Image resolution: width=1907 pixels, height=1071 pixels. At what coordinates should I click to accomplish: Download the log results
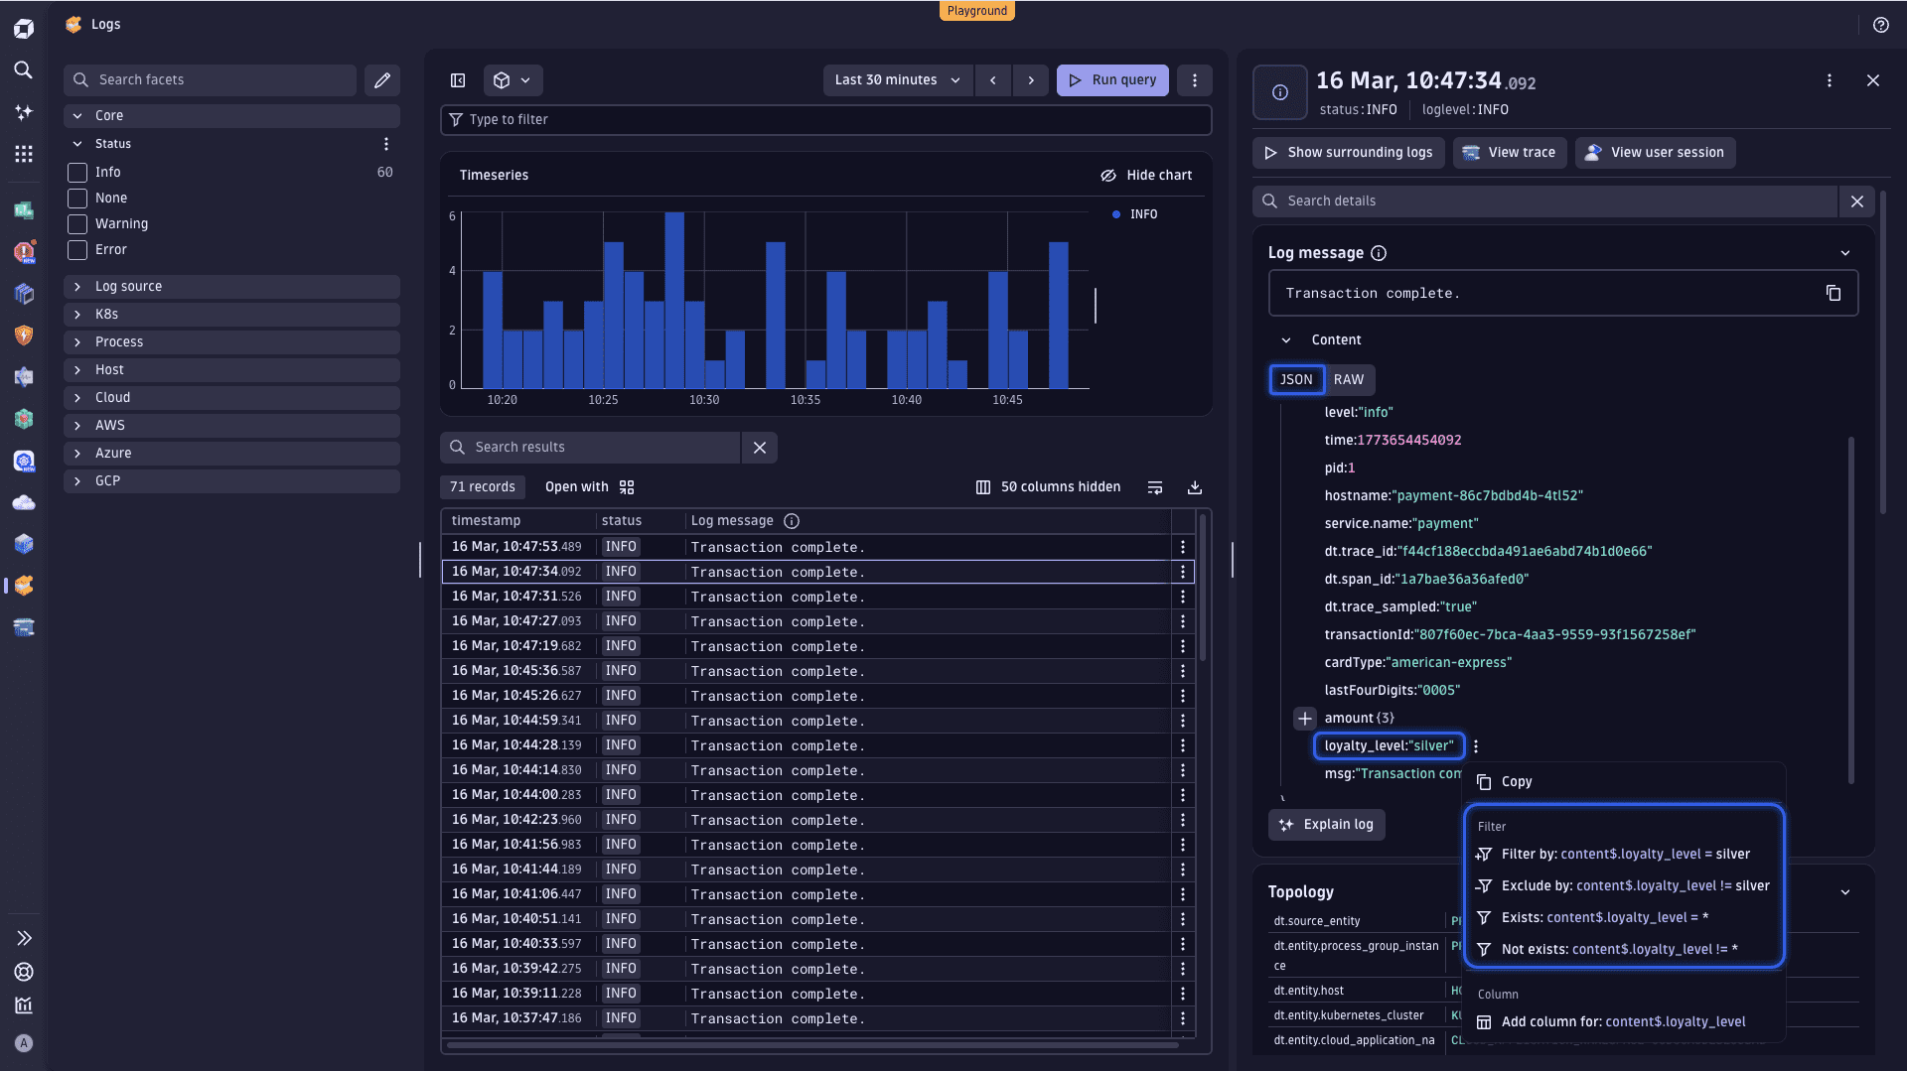(x=1195, y=487)
